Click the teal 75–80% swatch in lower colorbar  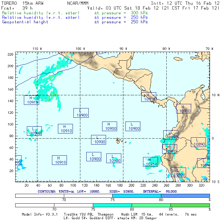pos(112,205)
